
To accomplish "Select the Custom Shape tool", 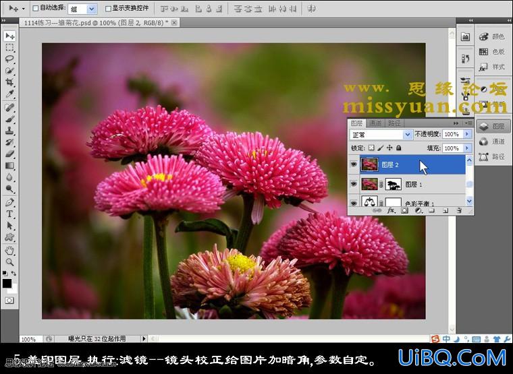I will click(9, 237).
